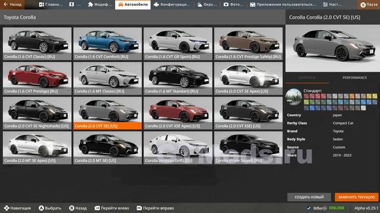Screen dimensions: 380x213
Task: Pick the yellow swatch ending first row
Action: pos(375,96)
